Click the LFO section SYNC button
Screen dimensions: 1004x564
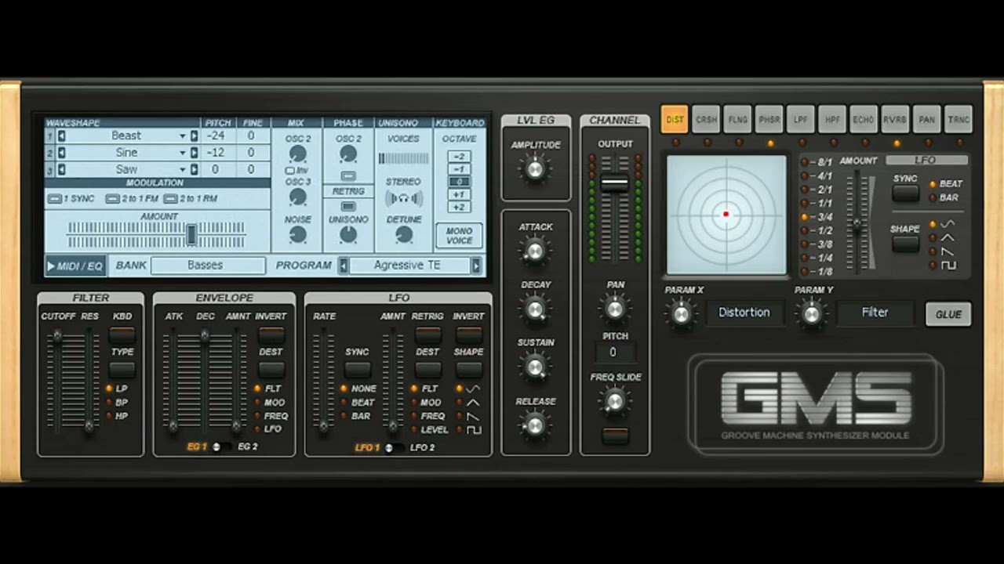(358, 370)
